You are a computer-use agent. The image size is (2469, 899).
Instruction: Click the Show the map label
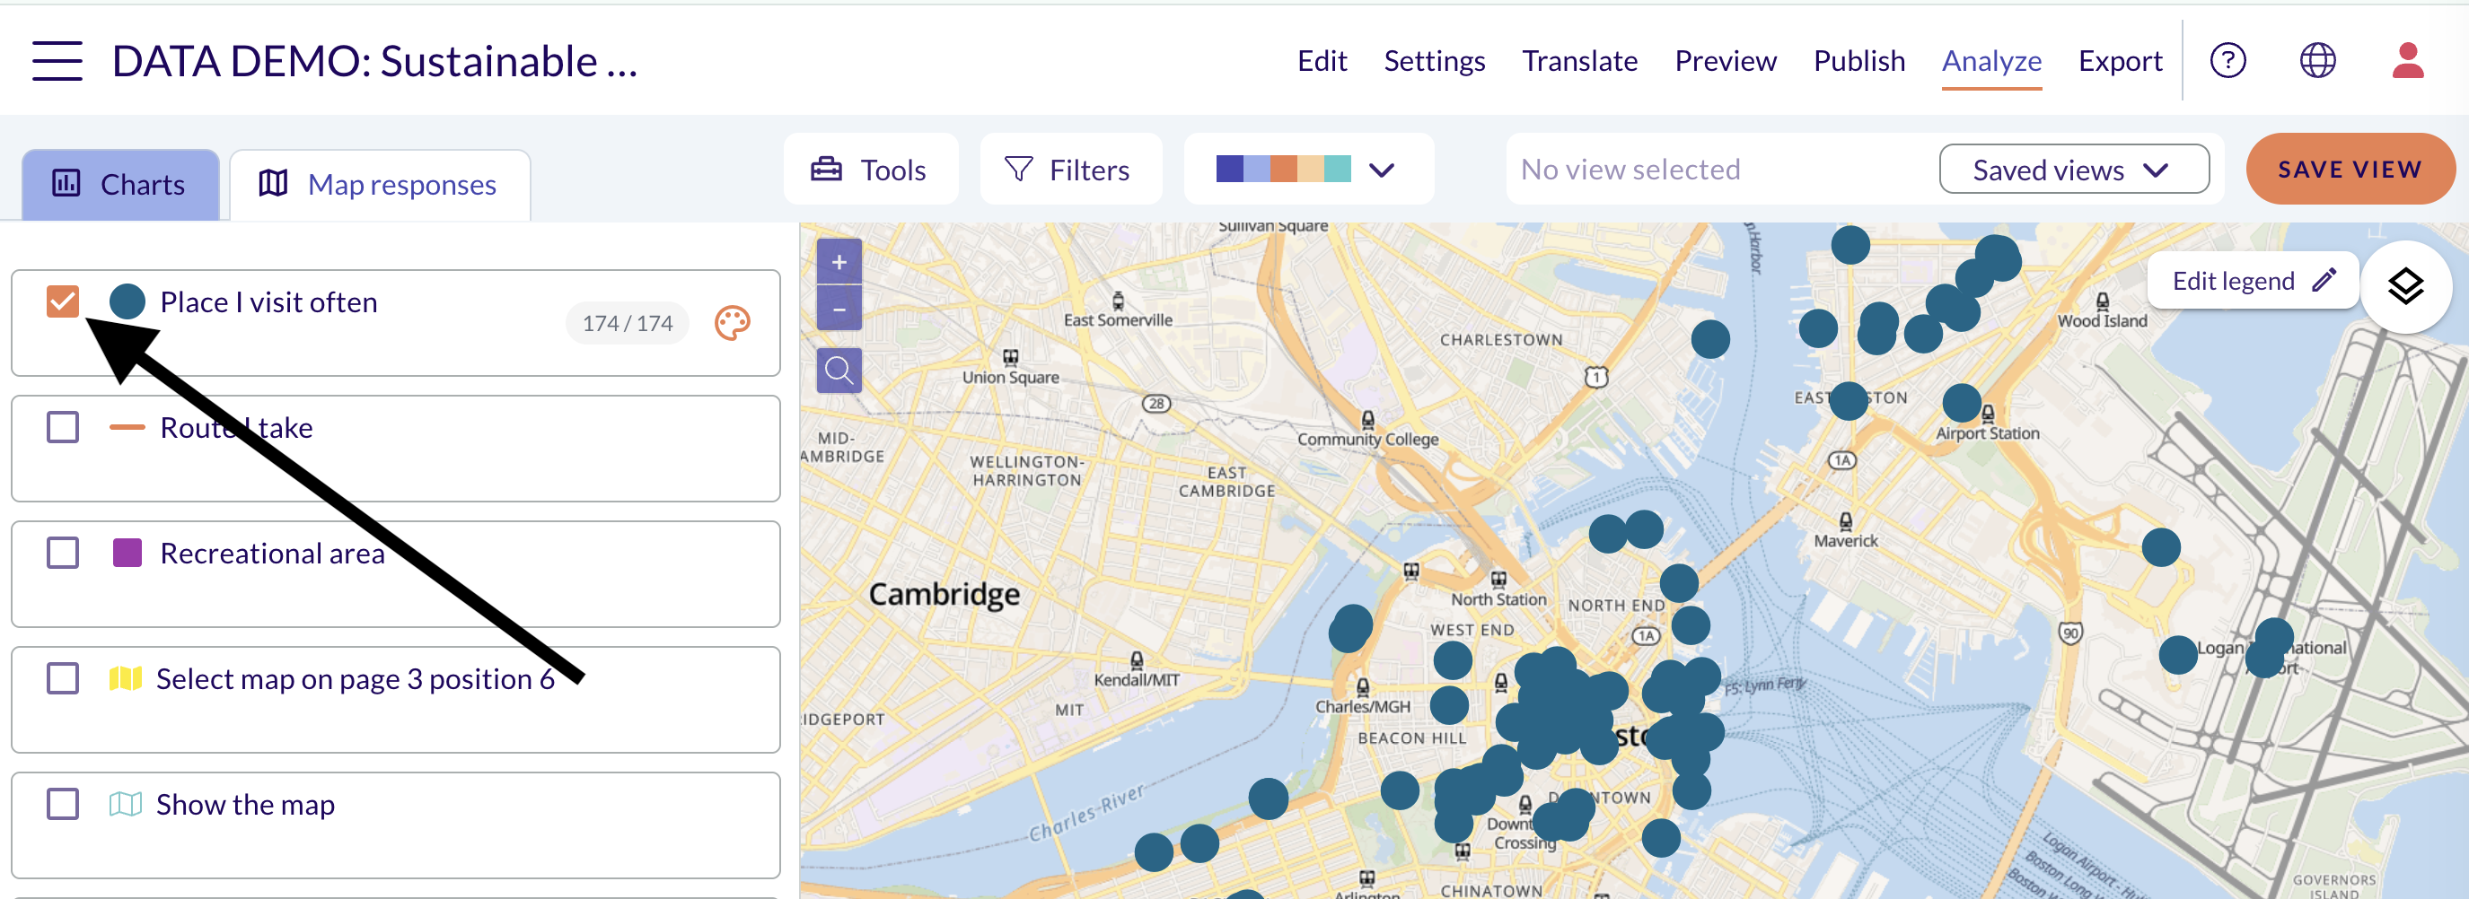tap(245, 804)
